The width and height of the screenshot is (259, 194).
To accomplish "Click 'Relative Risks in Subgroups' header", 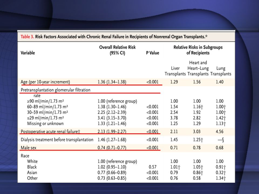I will pos(198,47).
